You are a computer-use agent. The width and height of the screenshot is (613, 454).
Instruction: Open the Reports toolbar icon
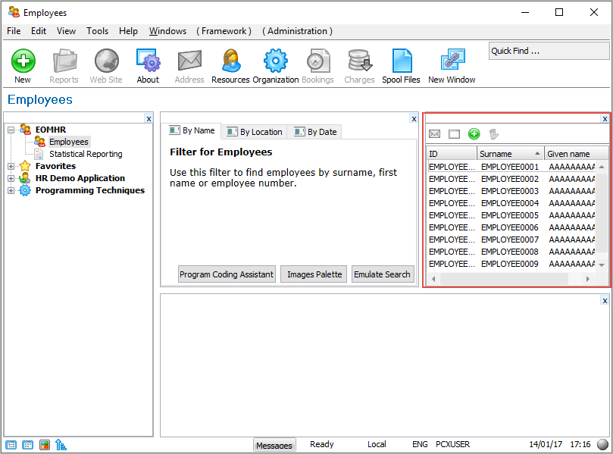coord(64,61)
